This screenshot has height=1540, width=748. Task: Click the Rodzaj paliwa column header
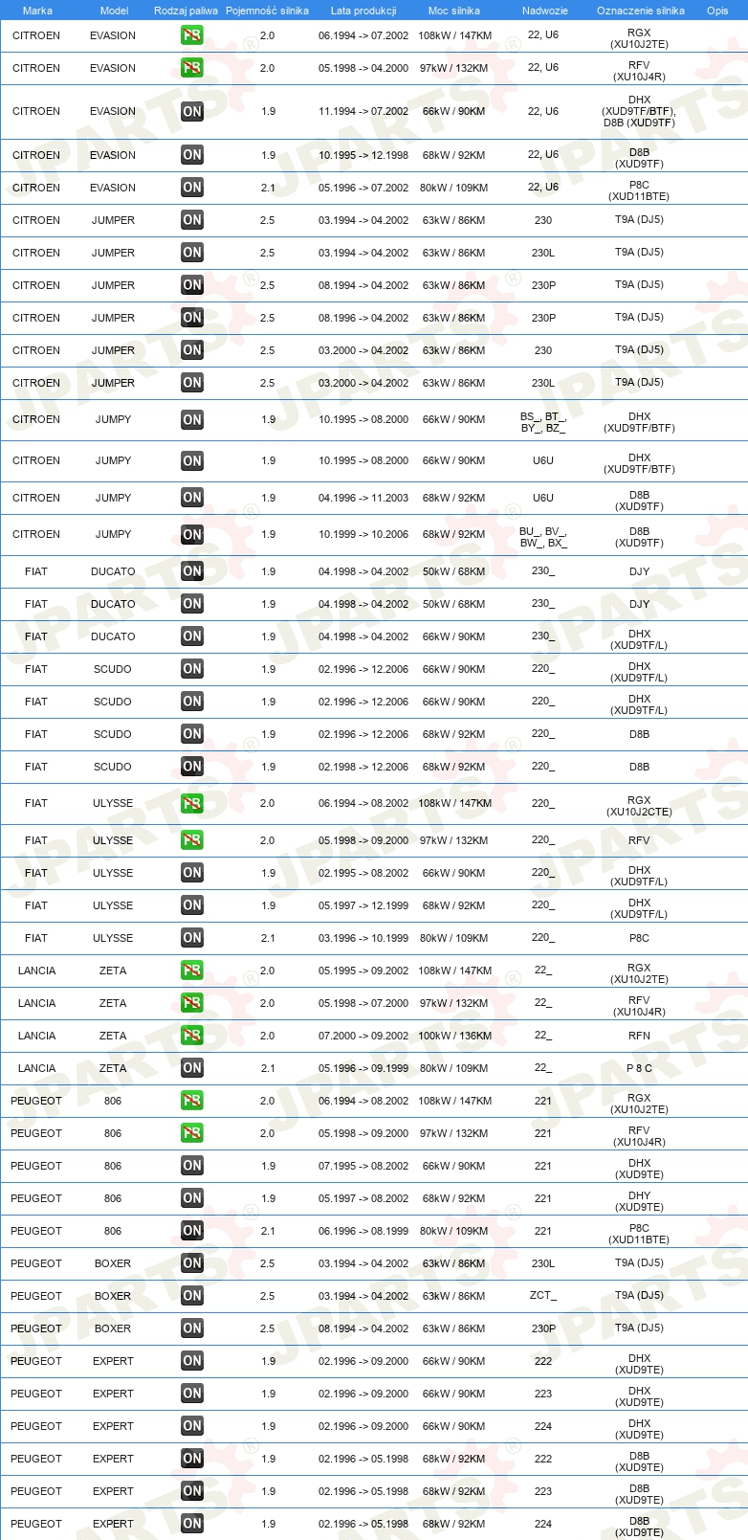pos(186,11)
